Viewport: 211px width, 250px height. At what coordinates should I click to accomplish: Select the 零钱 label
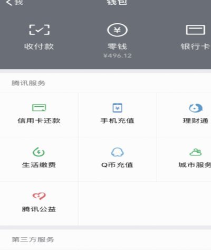117,47
